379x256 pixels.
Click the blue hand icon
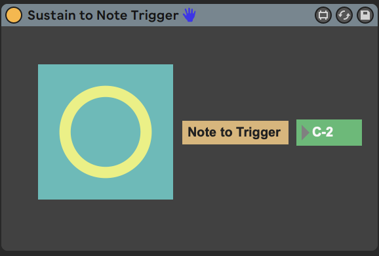(190, 14)
